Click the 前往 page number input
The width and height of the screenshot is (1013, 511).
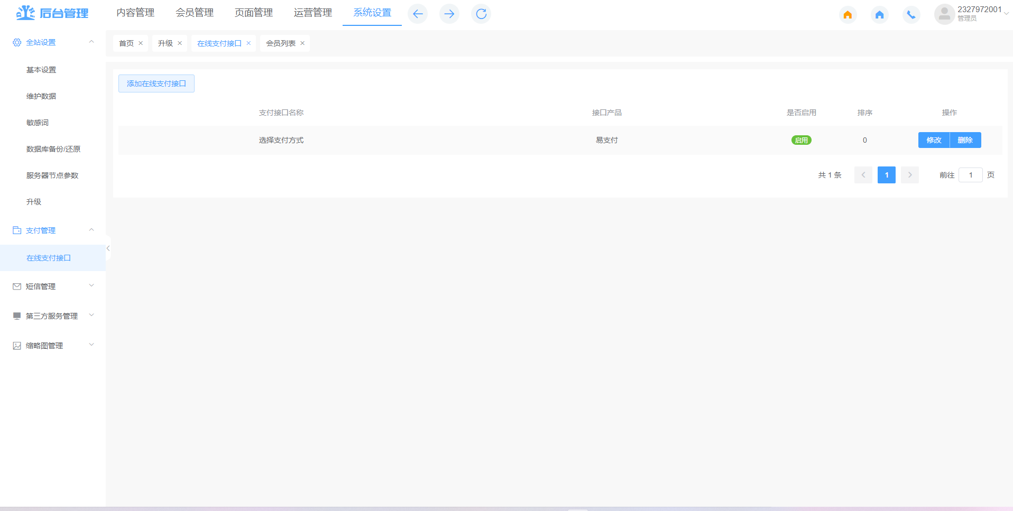click(x=971, y=175)
